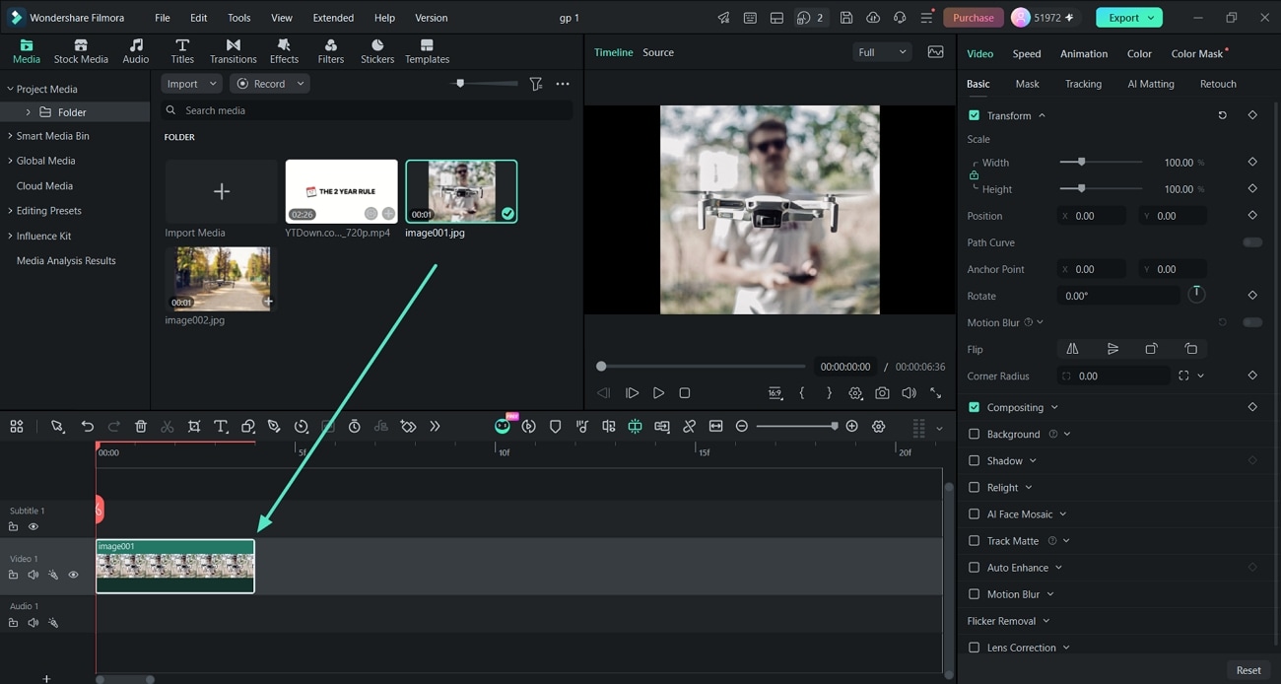Enable the AI Face Mosaic checkbox
This screenshot has width=1281, height=684.
click(x=974, y=513)
